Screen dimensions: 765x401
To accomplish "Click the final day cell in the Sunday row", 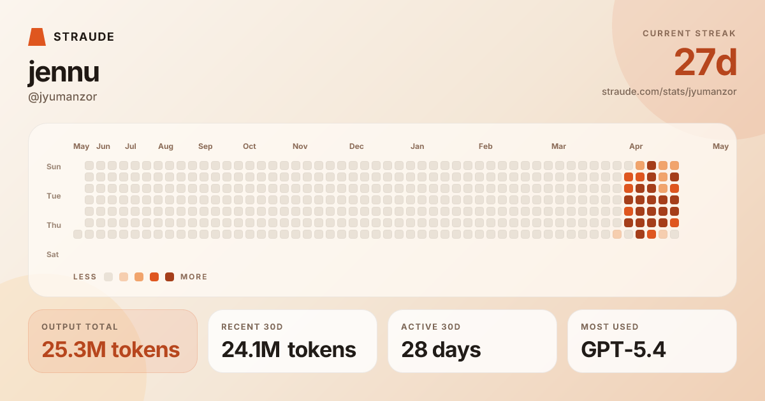I will pyautogui.click(x=674, y=165).
